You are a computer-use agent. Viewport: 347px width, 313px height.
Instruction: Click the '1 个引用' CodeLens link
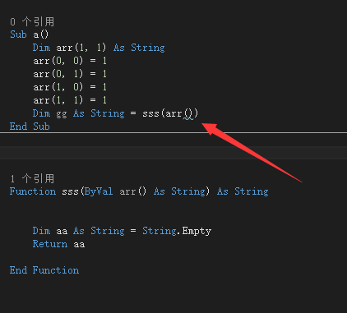[x=32, y=178]
